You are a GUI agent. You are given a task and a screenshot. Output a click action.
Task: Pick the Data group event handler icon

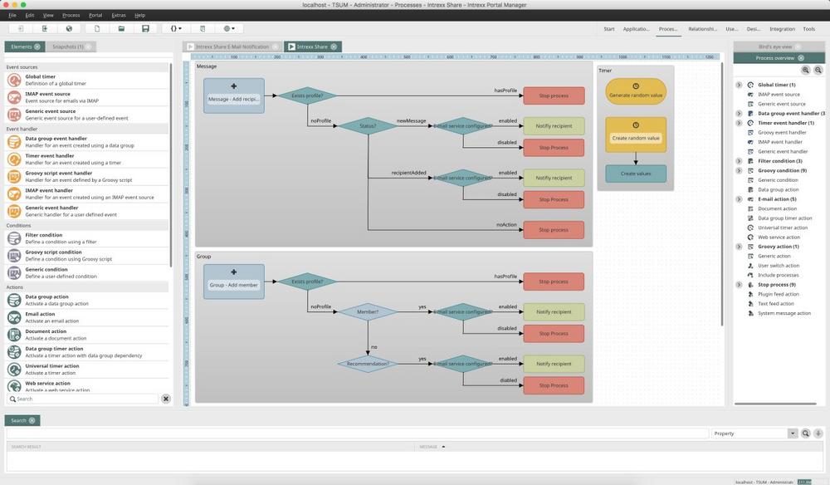tap(14, 142)
